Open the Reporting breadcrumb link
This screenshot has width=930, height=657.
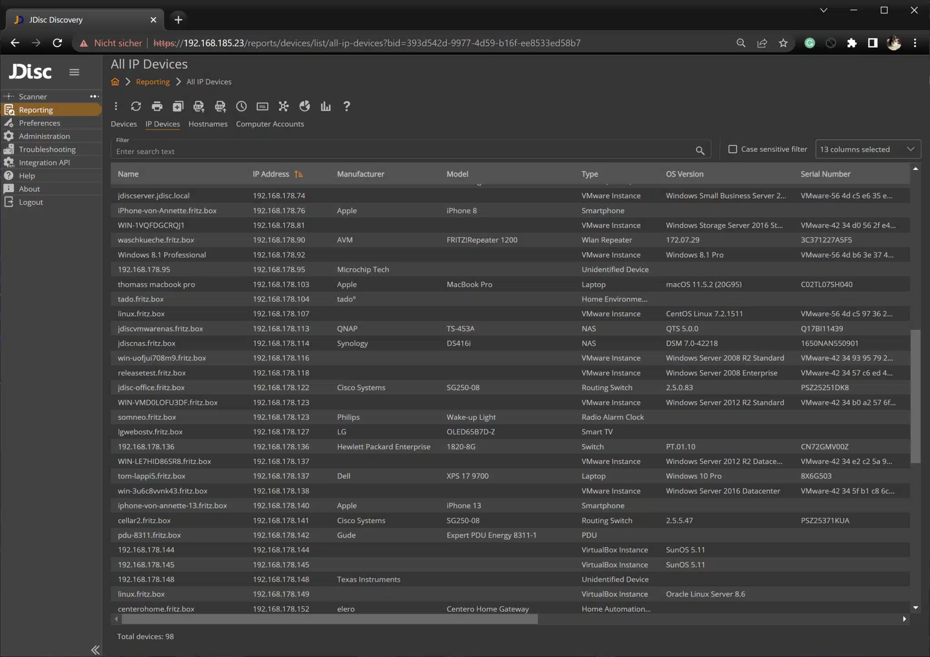click(153, 81)
